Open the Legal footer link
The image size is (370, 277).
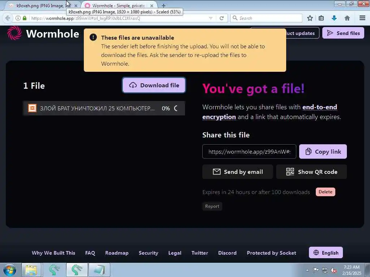(175, 253)
